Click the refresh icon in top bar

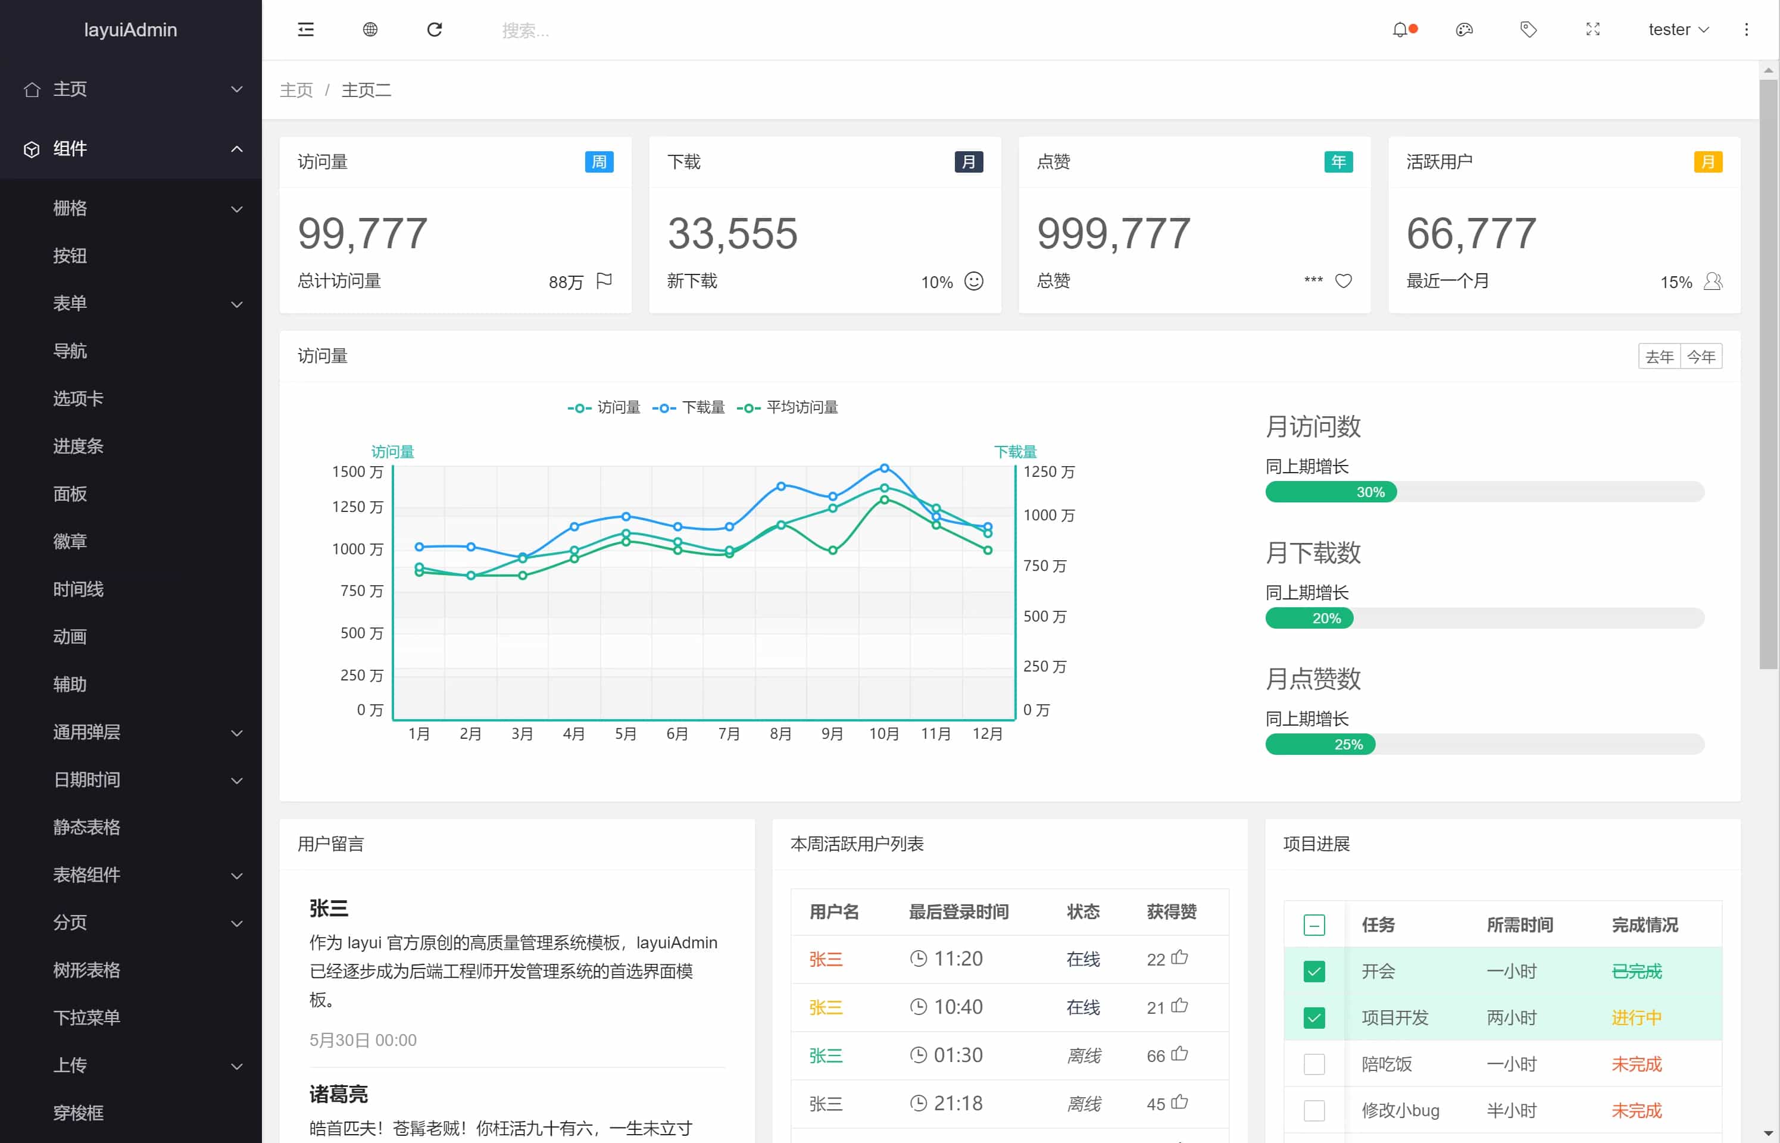coord(435,30)
